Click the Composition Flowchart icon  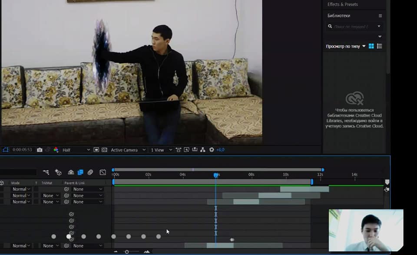click(202, 150)
